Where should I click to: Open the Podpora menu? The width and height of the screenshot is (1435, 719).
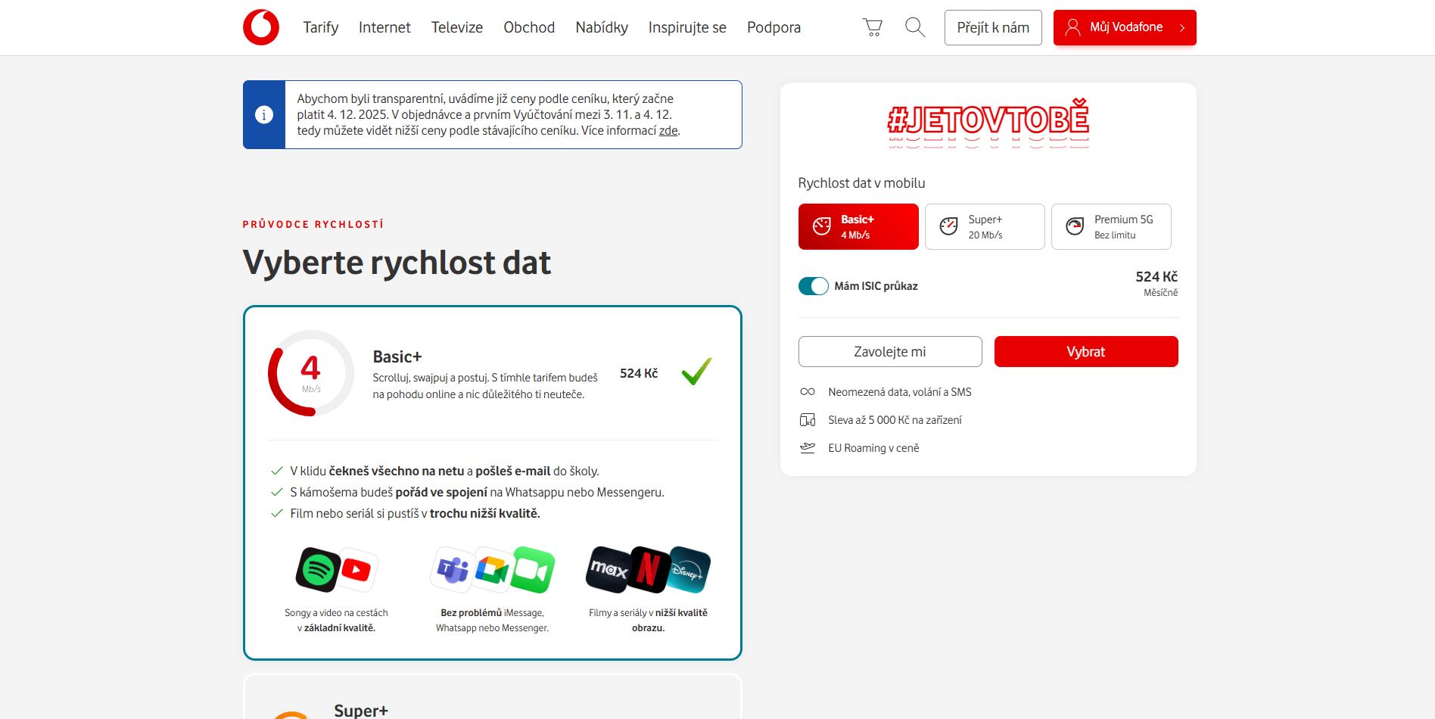coord(774,27)
